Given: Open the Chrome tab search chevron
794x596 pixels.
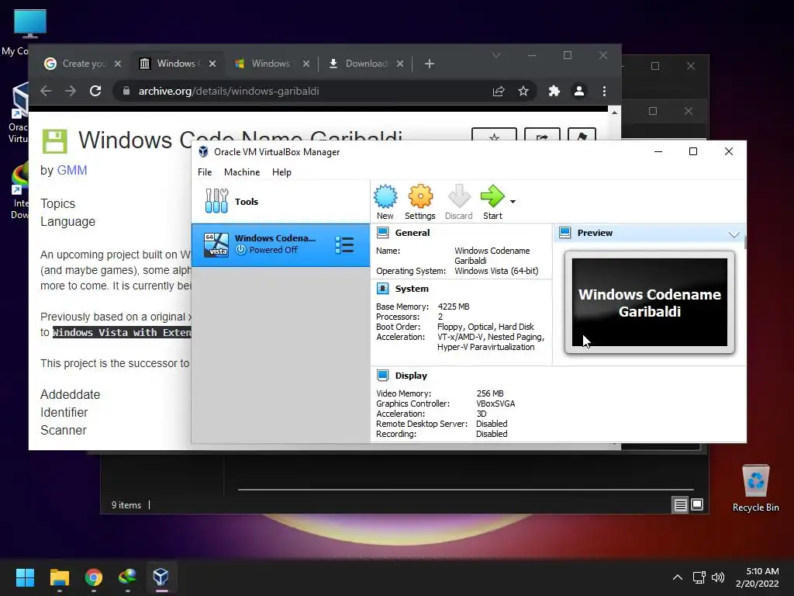Looking at the screenshot, I should click(x=496, y=55).
